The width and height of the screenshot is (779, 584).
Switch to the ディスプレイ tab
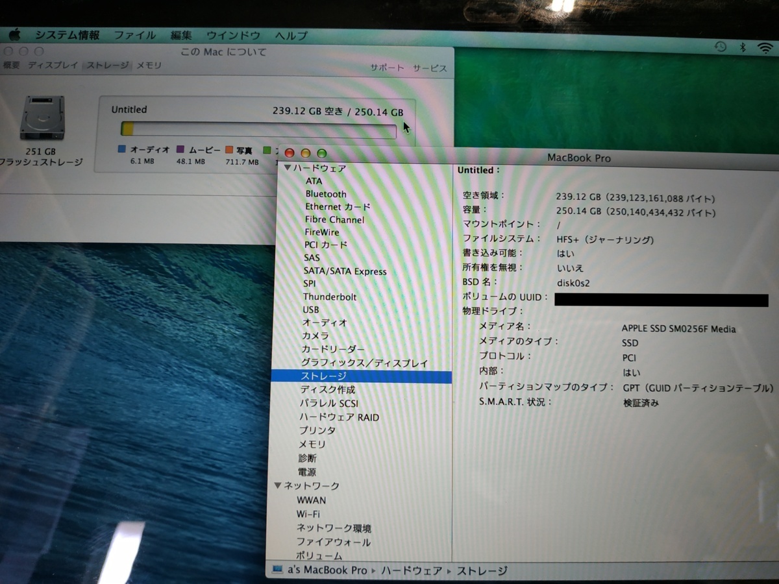[53, 66]
